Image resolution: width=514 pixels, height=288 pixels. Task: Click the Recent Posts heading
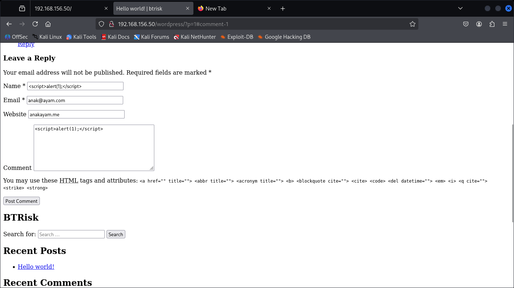pyautogui.click(x=35, y=251)
